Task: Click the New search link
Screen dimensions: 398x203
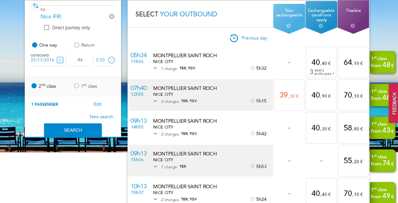Action: 101,117
